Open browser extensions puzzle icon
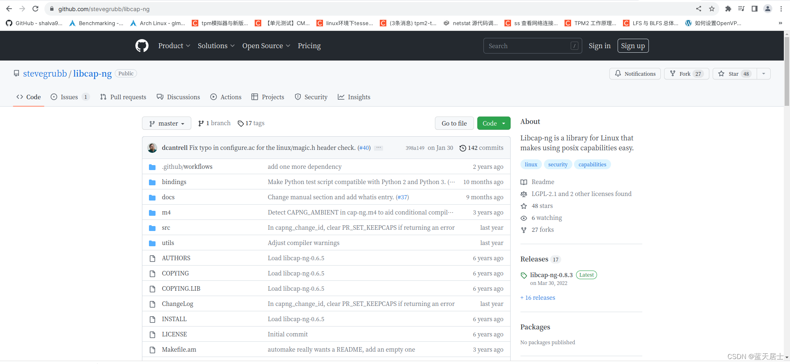This screenshot has width=790, height=364. pos(728,9)
